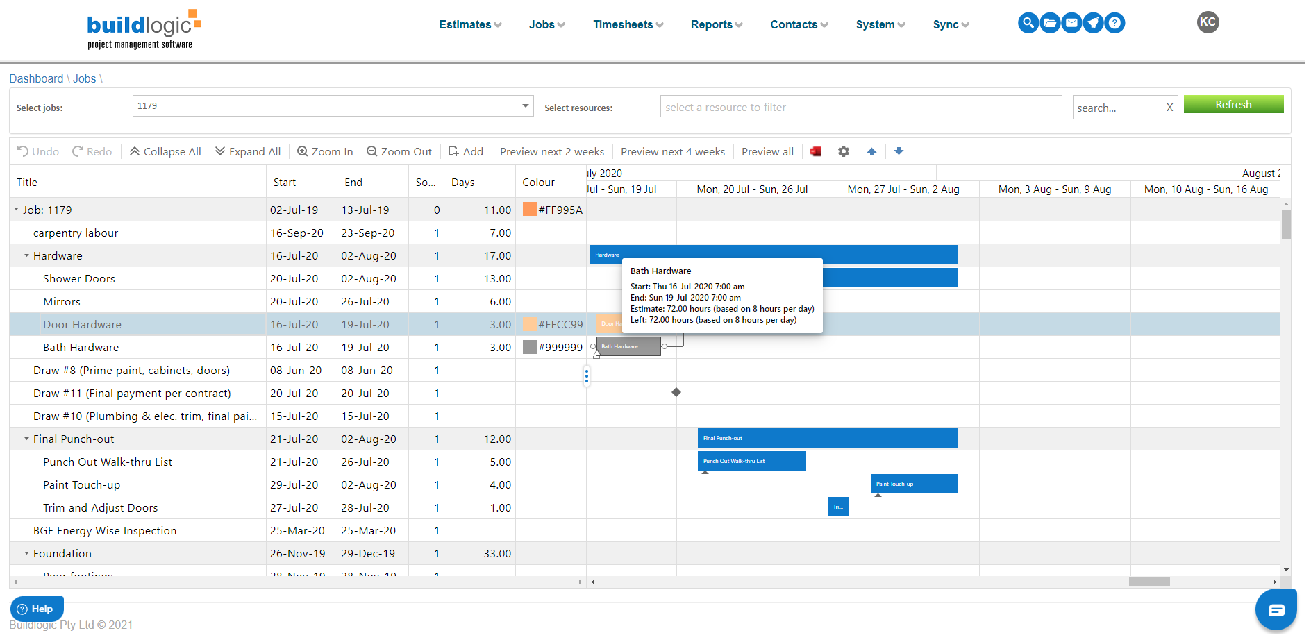This screenshot has width=1311, height=642.
Task: Export the schedule as PDF
Action: coord(816,151)
